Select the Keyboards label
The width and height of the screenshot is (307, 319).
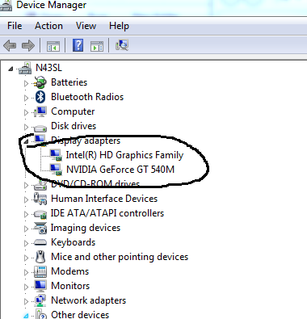point(74,242)
